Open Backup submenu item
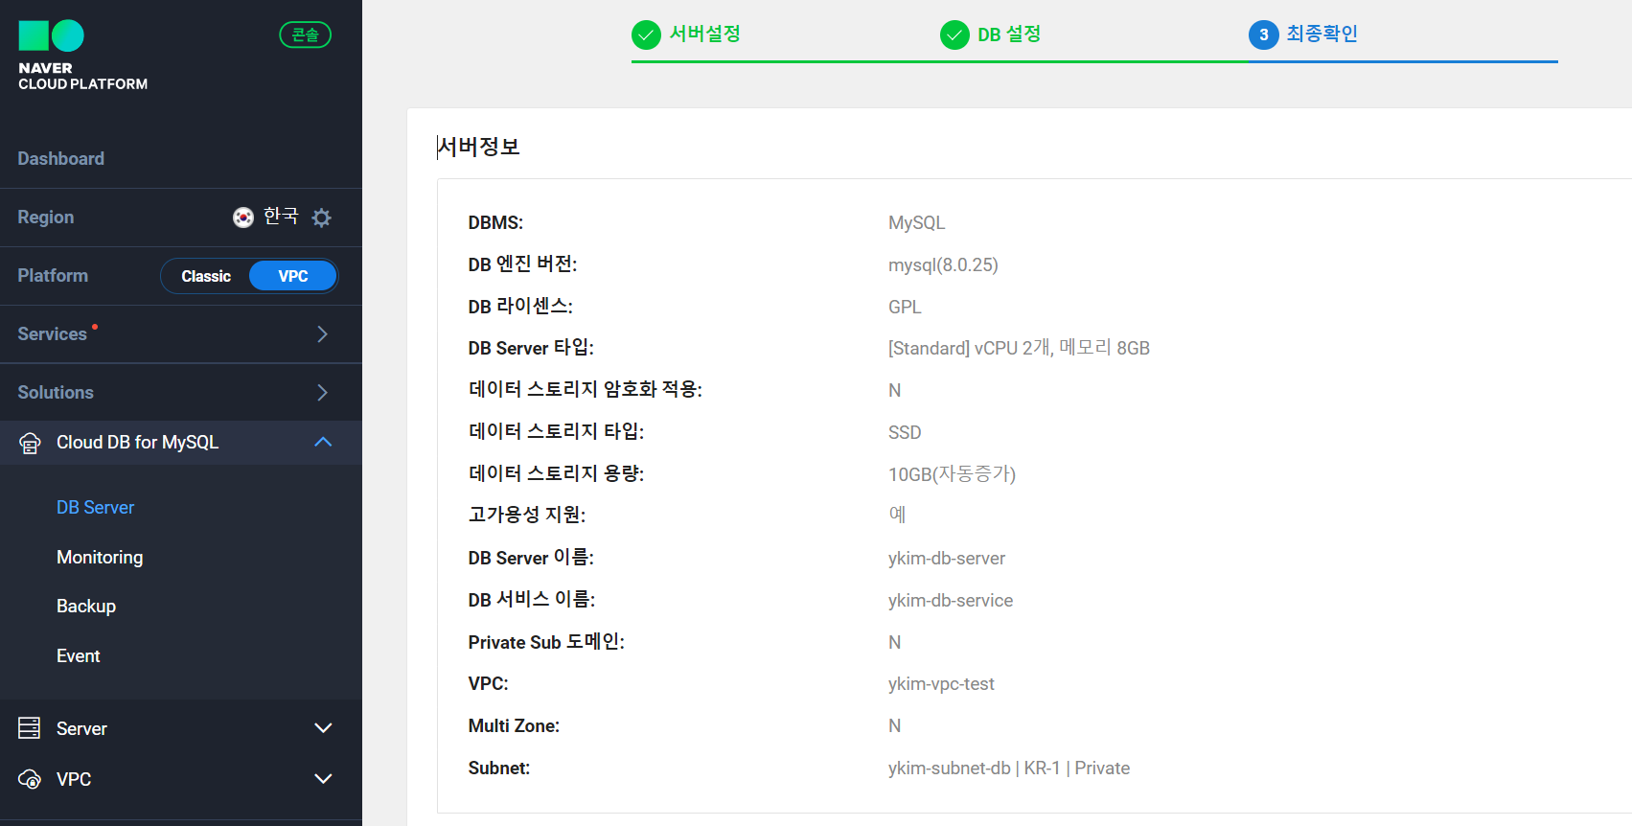Image resolution: width=1632 pixels, height=826 pixels. [x=86, y=607]
